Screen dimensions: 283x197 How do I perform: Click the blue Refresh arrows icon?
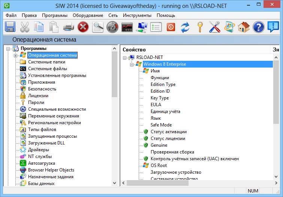click(x=185, y=27)
